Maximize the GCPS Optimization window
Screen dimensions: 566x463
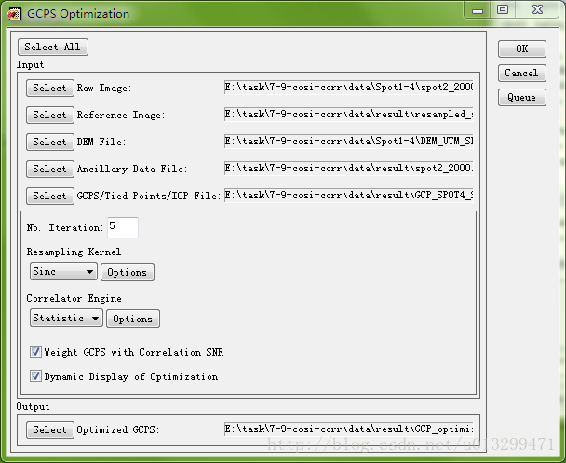click(x=503, y=10)
